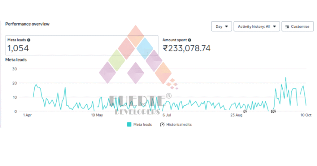Toggle the Meta leads legend text
This screenshot has width=317, height=166.
point(142,124)
